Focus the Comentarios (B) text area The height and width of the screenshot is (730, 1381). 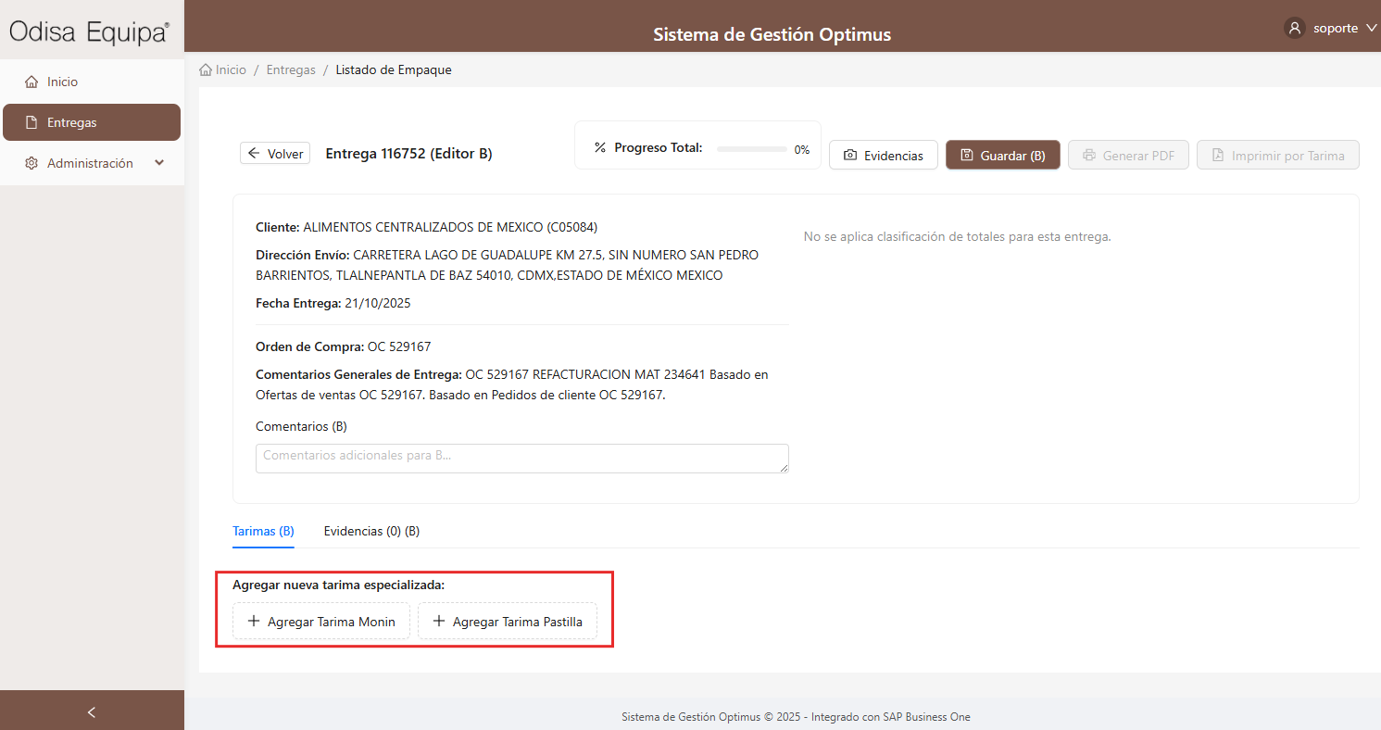click(x=522, y=459)
